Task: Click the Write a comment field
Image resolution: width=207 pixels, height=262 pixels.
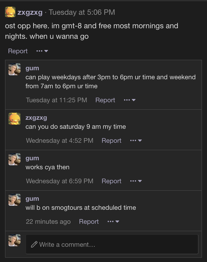Action: [112, 244]
